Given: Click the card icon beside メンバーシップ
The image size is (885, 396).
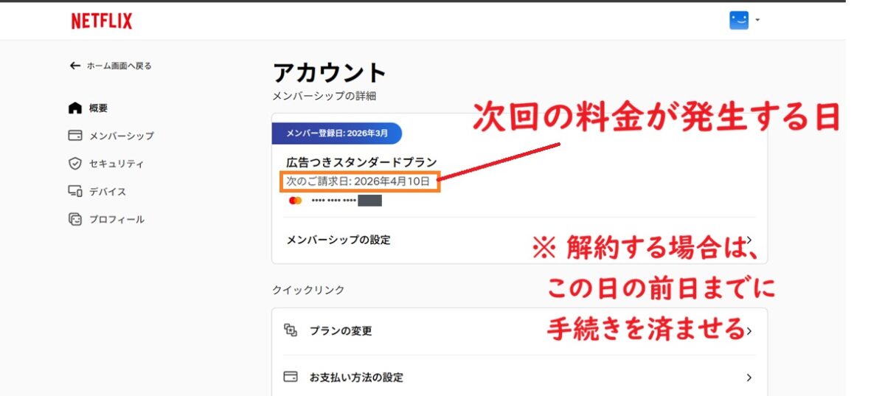Looking at the screenshot, I should (x=74, y=136).
